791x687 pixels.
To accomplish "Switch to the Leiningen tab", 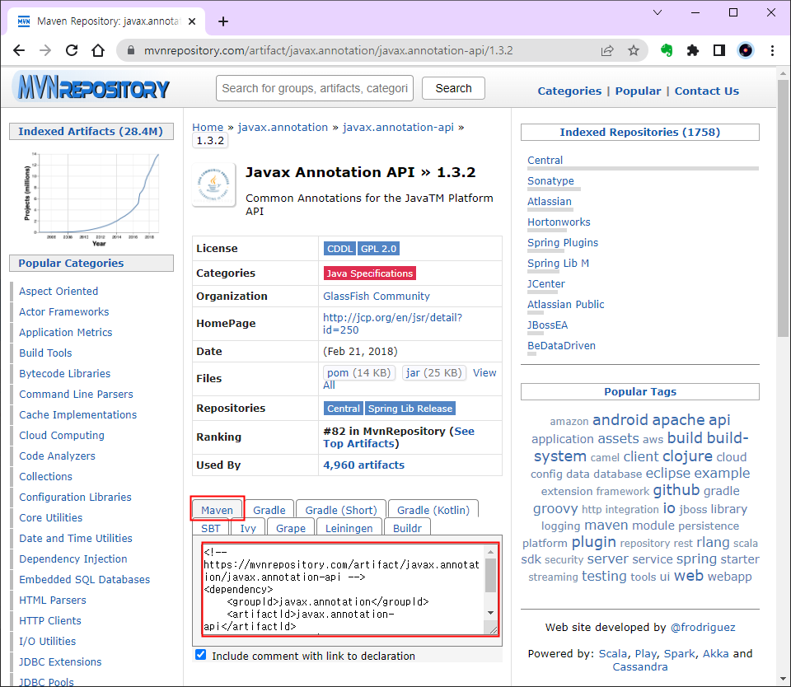I will [x=349, y=528].
